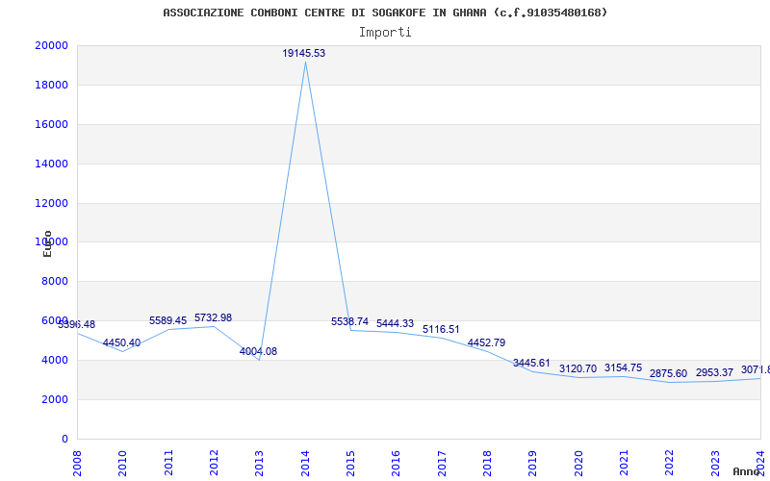Click the 4452.79 value label
This screenshot has height=481, width=770.
point(487,342)
